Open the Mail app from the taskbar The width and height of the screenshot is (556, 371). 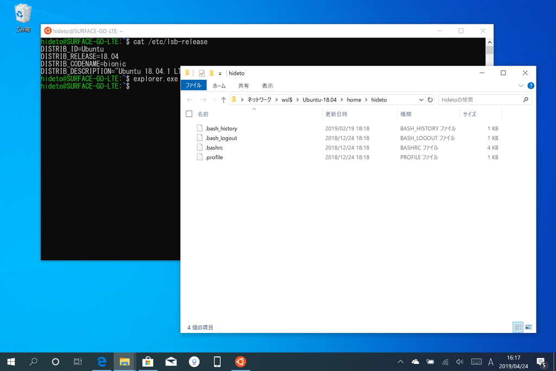[170, 361]
